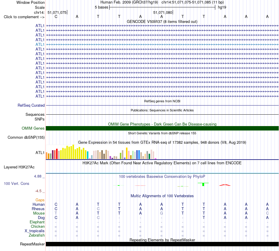Open 'Repeating Elements by RepeatMasker' title
This screenshot has height=251, width=279.
click(x=162, y=240)
